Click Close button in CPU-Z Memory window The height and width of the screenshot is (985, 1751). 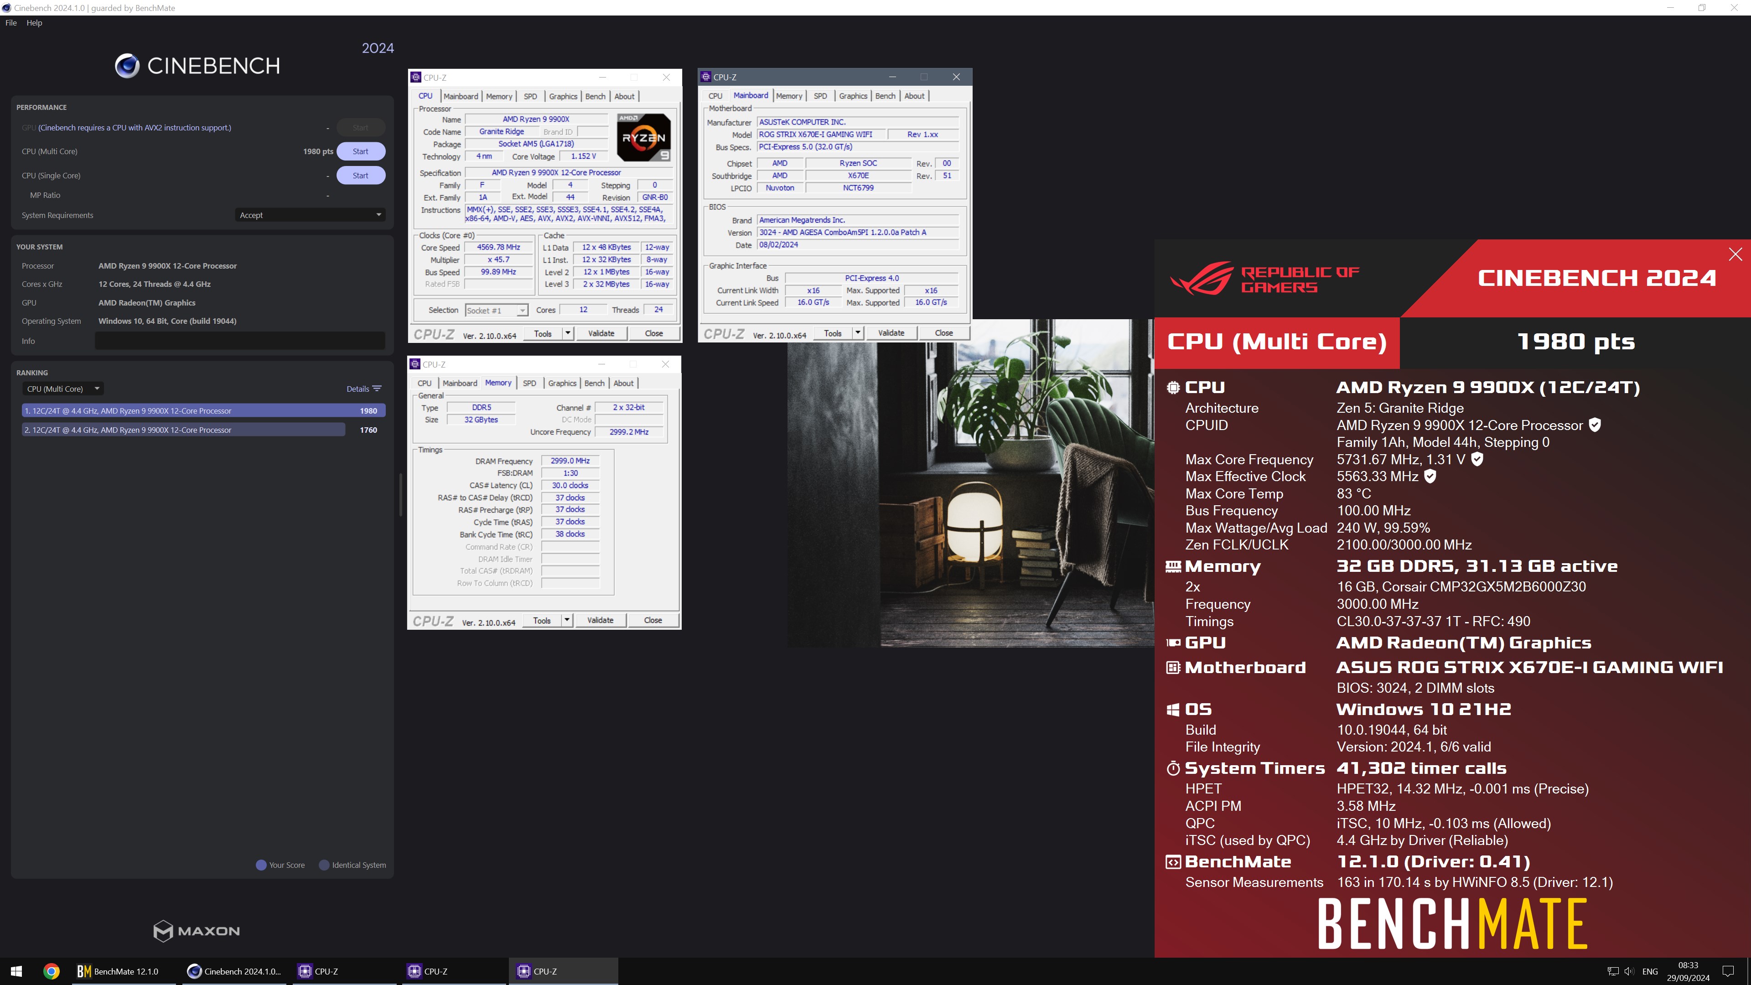(653, 620)
